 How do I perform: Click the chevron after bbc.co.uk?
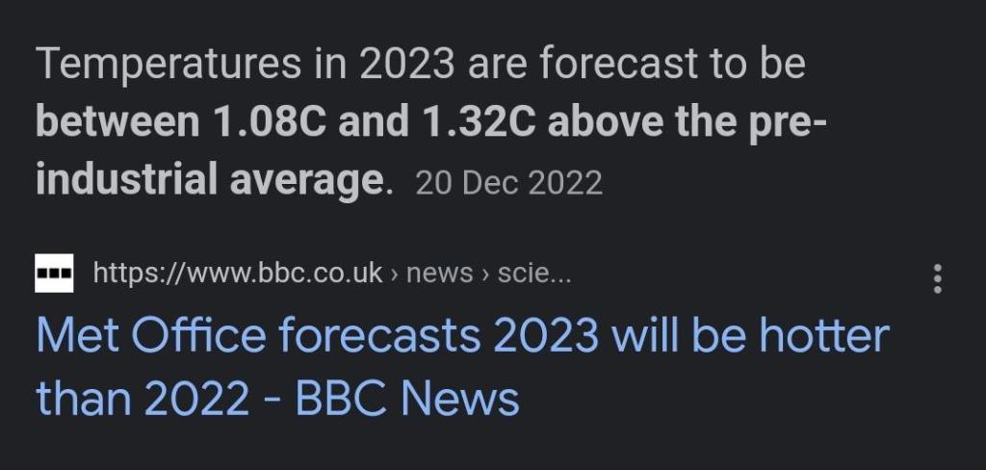click(x=395, y=274)
